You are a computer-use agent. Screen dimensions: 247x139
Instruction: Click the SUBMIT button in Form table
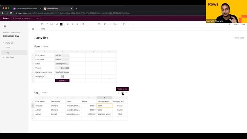(x=62, y=81)
